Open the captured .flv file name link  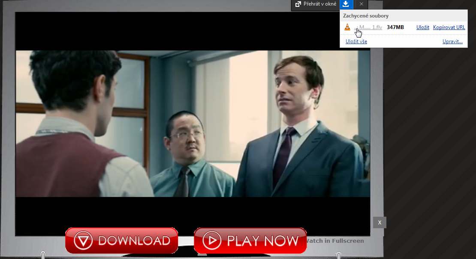(x=368, y=27)
